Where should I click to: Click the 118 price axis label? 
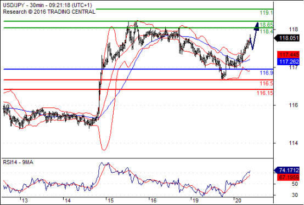293,30
